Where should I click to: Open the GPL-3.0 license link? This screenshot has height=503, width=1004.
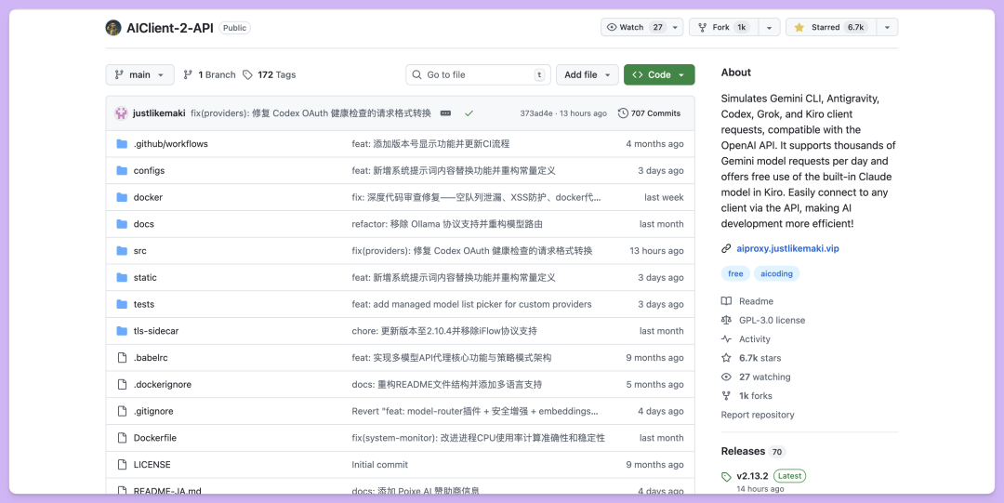pos(772,320)
